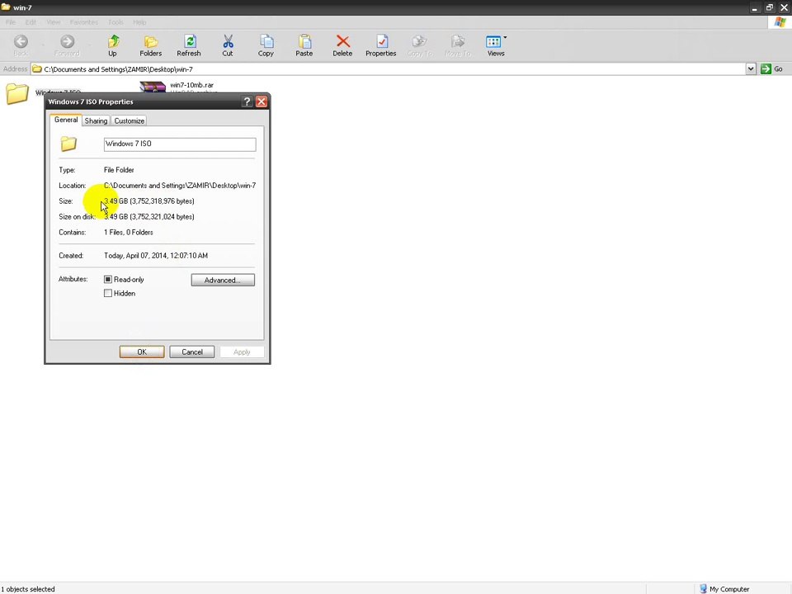This screenshot has height=594, width=792.
Task: Open the Favorites menu
Action: click(84, 22)
